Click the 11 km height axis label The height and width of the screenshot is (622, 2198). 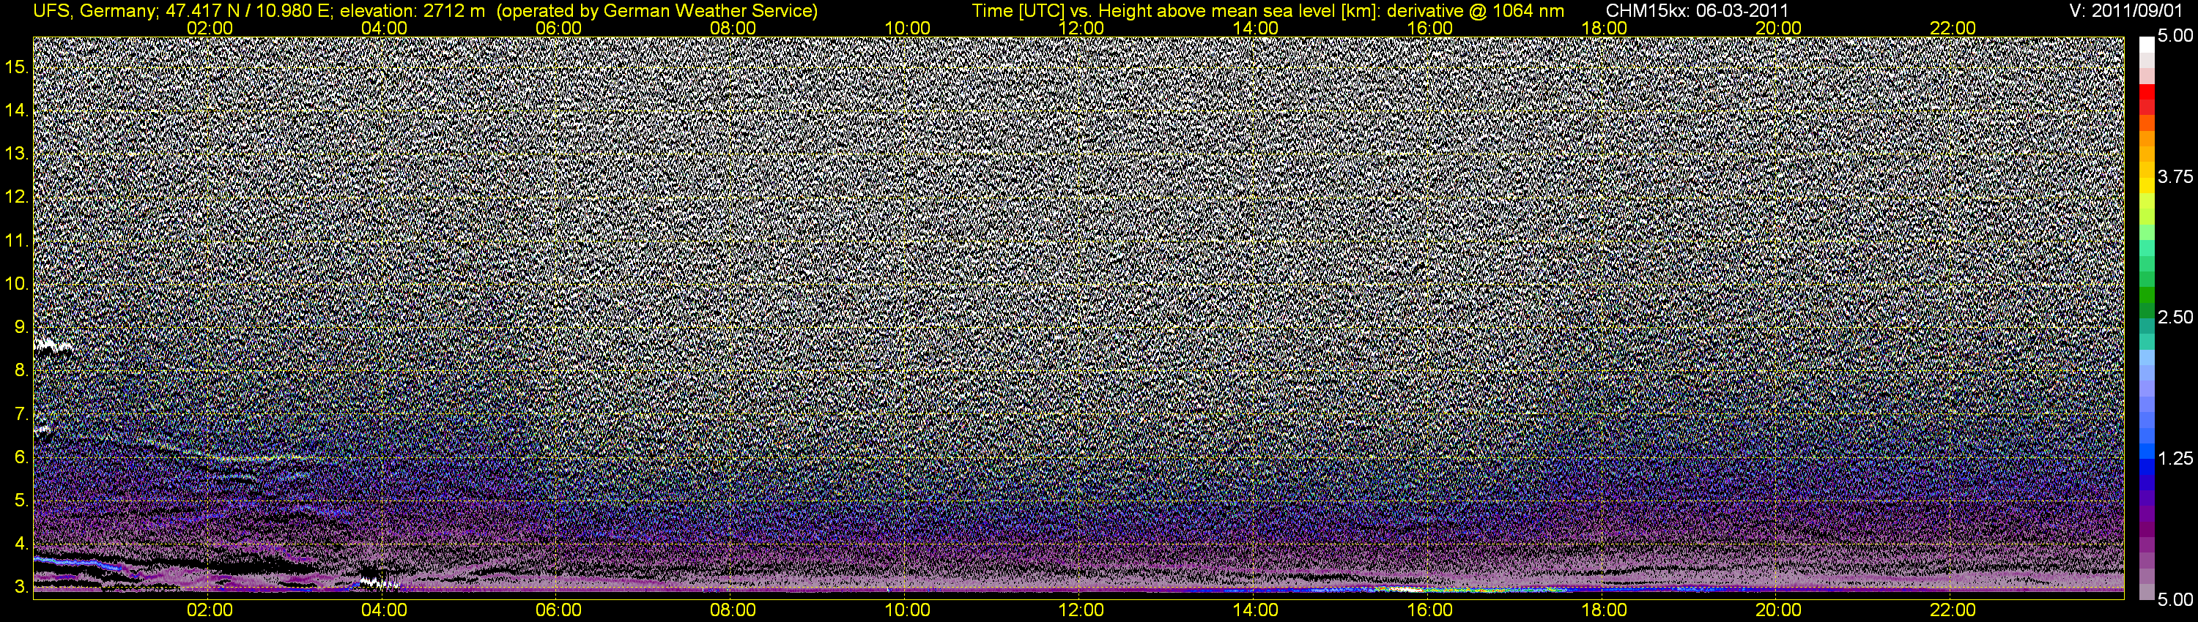(17, 241)
